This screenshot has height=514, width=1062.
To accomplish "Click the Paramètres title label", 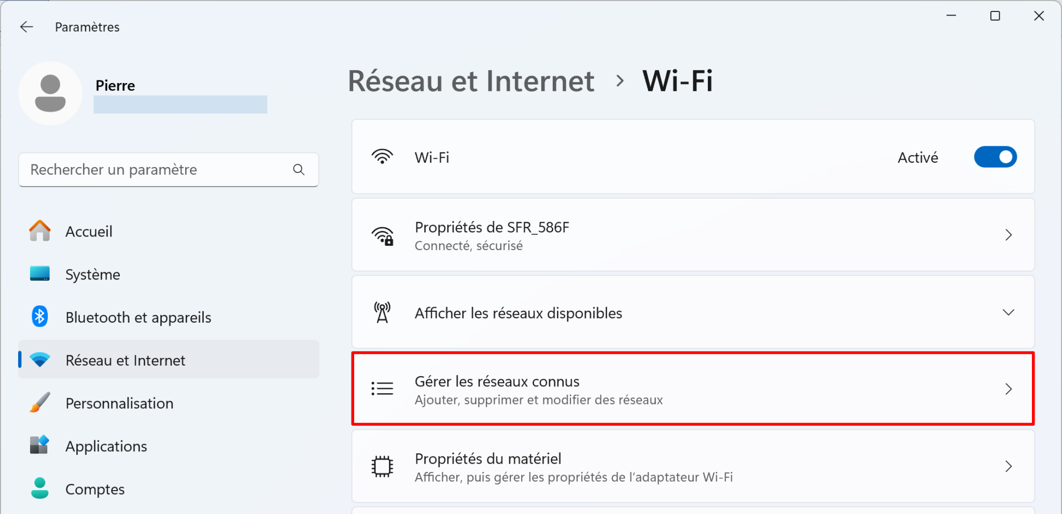I will pos(87,26).
